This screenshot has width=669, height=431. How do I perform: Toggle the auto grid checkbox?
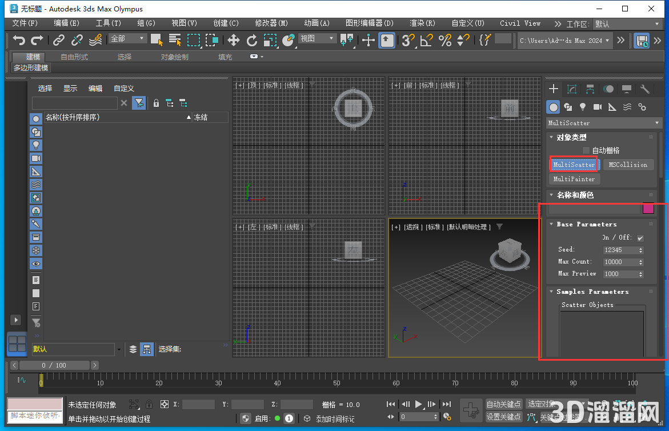[586, 150]
